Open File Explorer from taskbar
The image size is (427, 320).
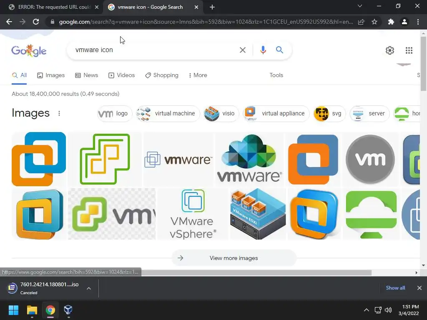32,310
